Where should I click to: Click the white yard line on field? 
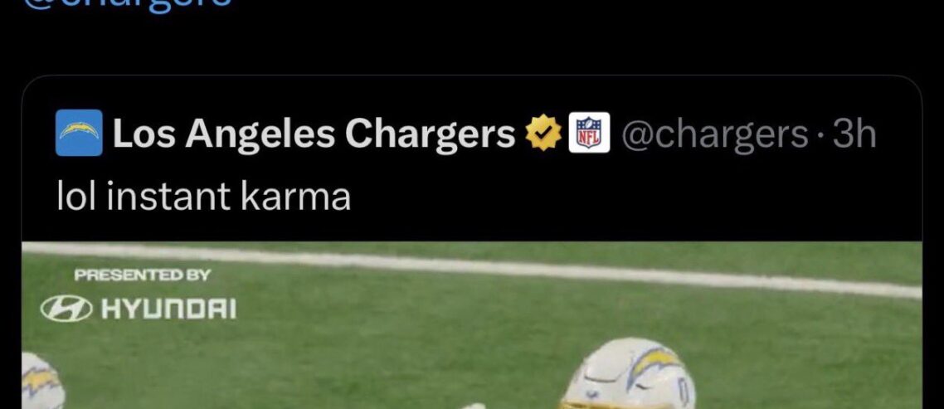[472, 270]
